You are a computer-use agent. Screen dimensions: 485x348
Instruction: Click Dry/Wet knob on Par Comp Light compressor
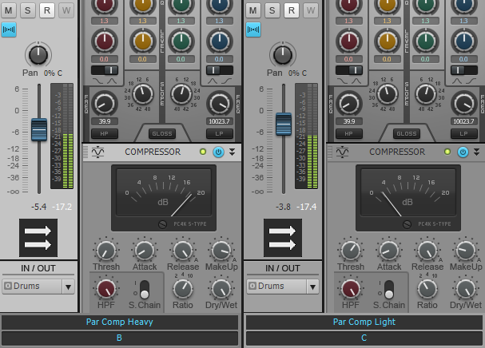pos(466,289)
